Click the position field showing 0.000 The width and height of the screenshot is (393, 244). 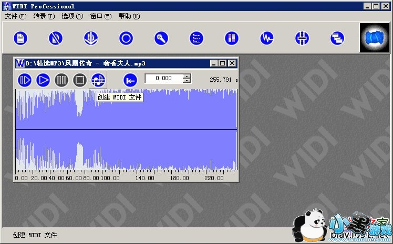[x=164, y=79]
